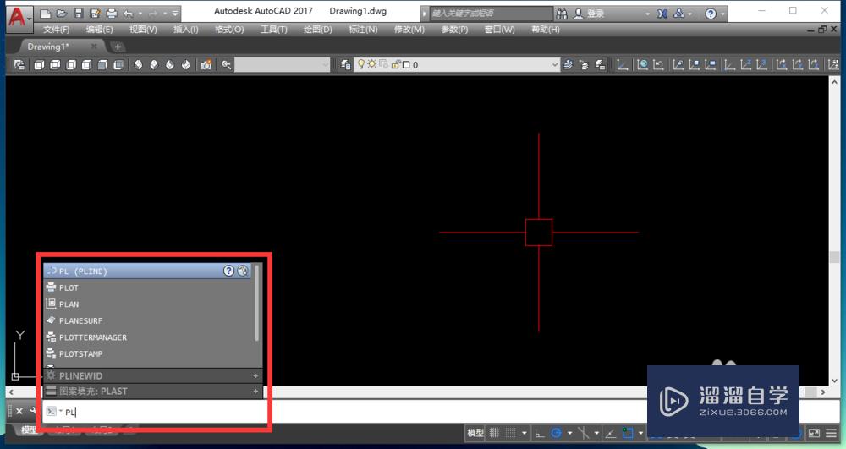Expand the Quick Access toolbar customize arrow
The height and width of the screenshot is (449, 846).
click(x=175, y=14)
